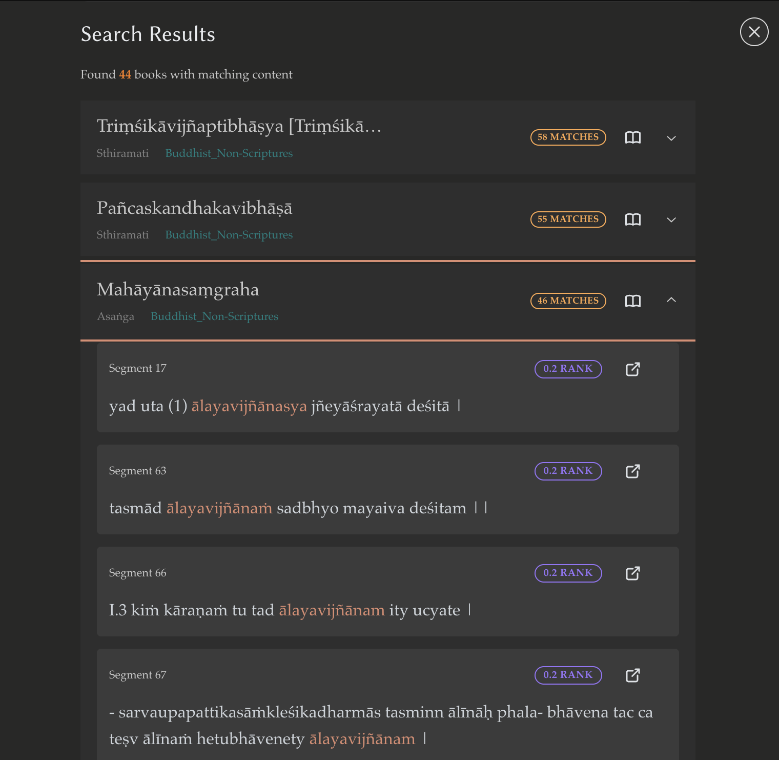Open Segment 67 via external link icon
The width and height of the screenshot is (779, 760).
633,675
